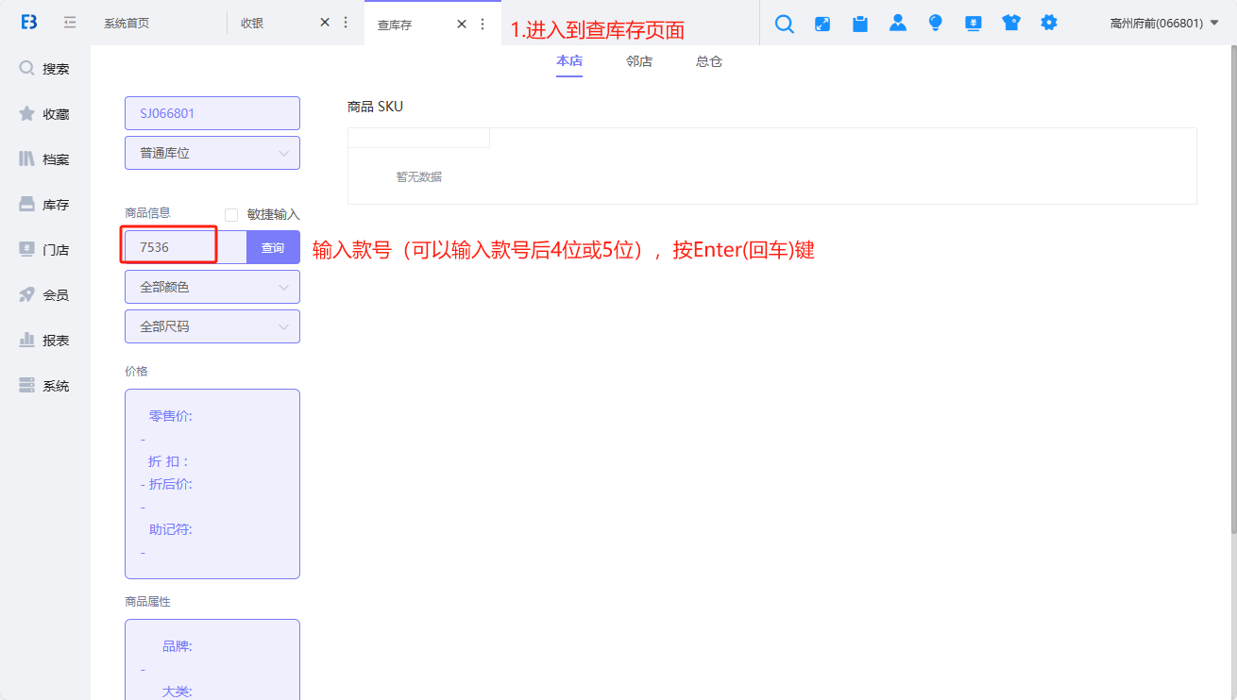The image size is (1237, 700).
Task: Open the cashier monitor yen icon
Action: [x=974, y=24]
